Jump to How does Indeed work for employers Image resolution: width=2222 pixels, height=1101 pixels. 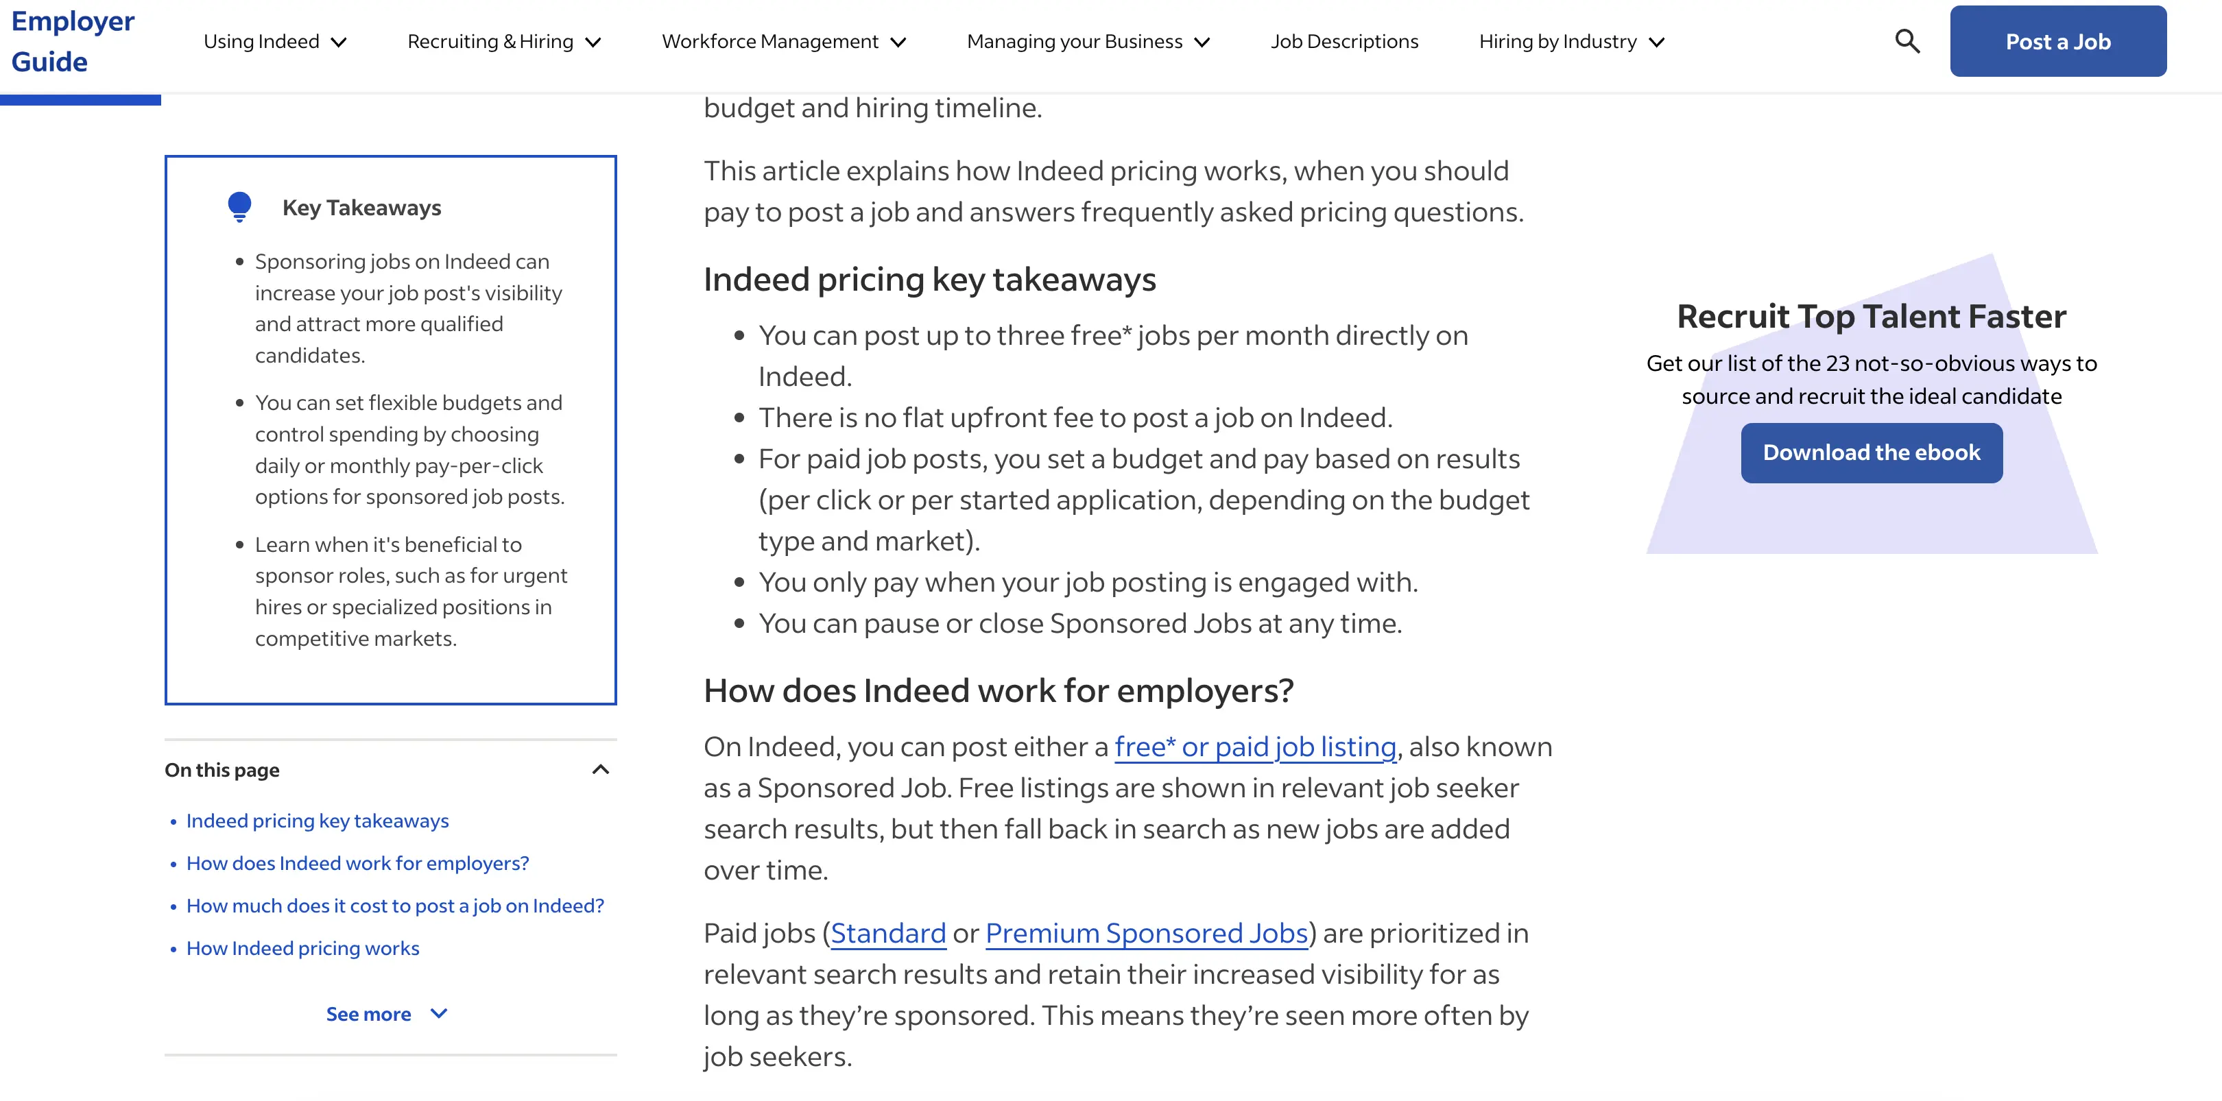pos(357,863)
